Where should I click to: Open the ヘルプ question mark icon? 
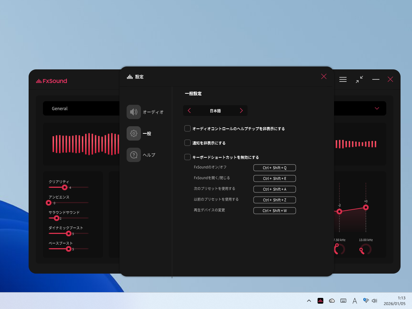tap(134, 155)
